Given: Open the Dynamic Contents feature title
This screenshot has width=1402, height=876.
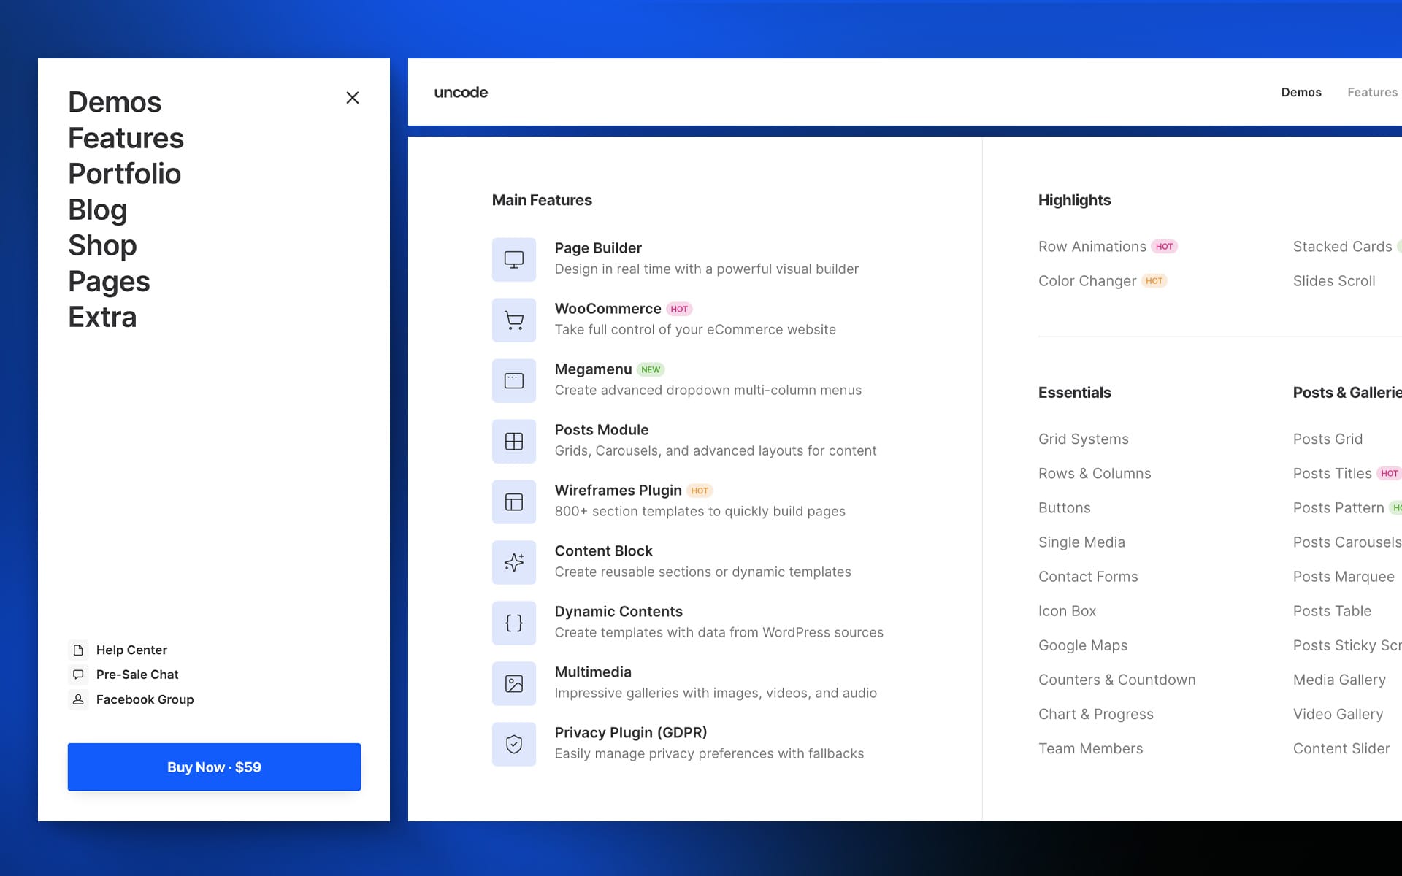Looking at the screenshot, I should click(x=618, y=612).
